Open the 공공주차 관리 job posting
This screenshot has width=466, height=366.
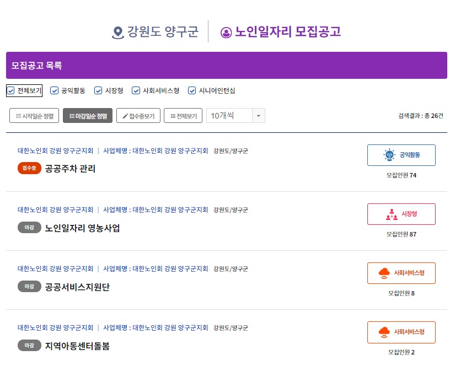point(70,169)
